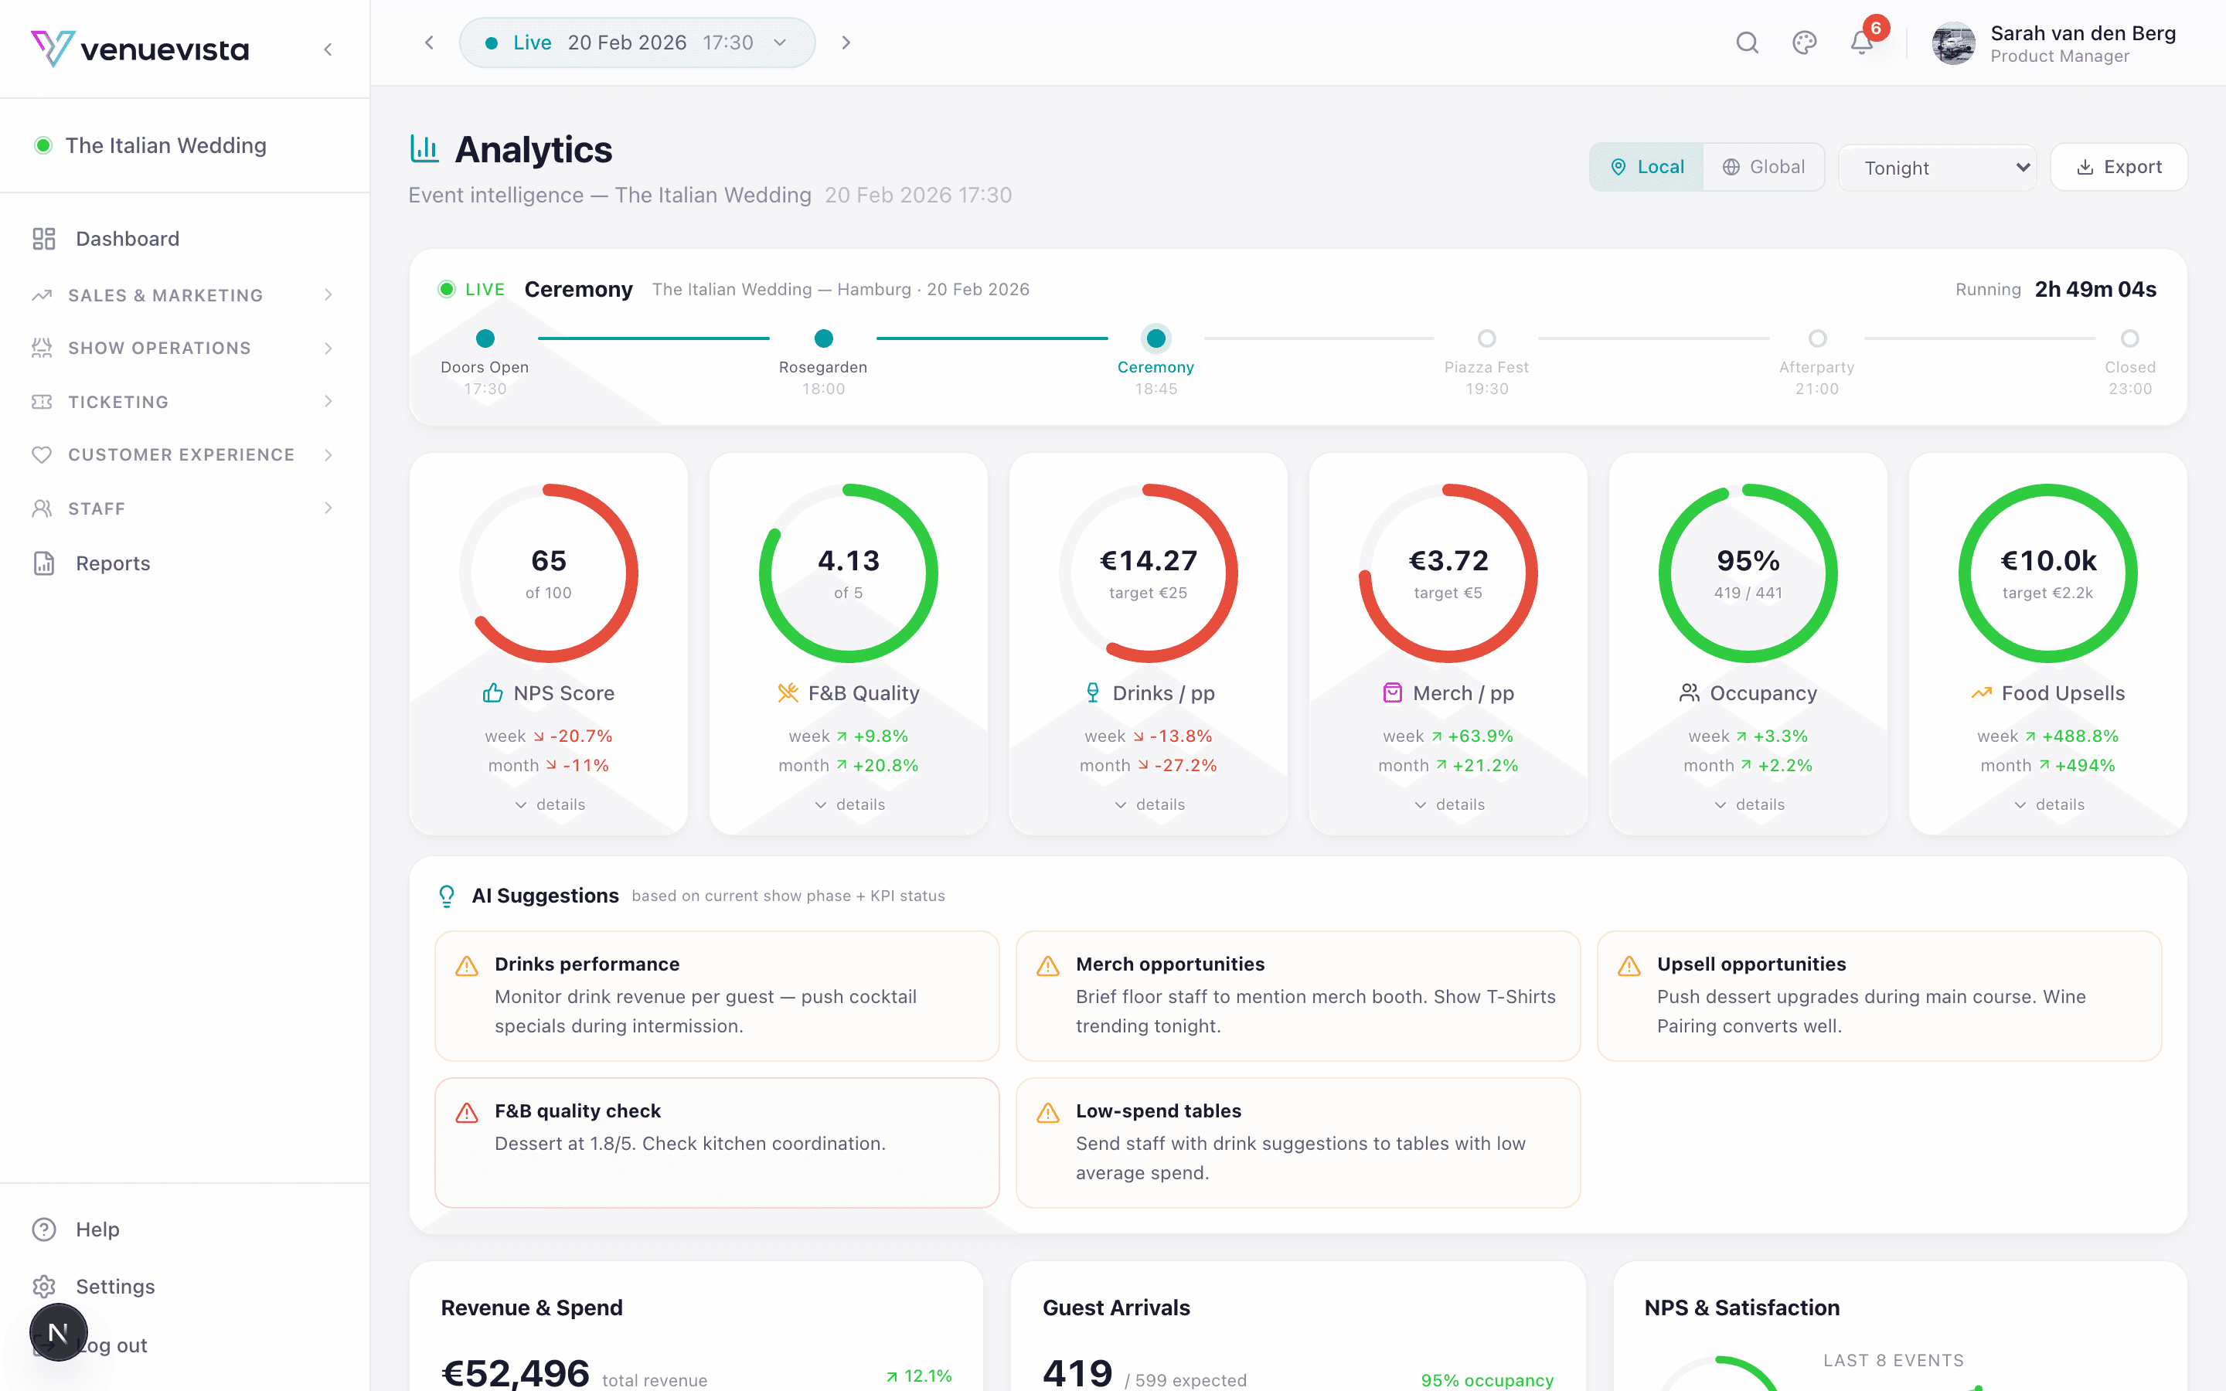
Task: Open the Live date picker dropdown
Action: tap(637, 43)
